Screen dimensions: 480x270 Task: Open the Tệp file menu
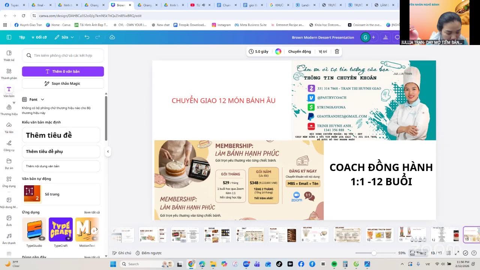(x=22, y=37)
